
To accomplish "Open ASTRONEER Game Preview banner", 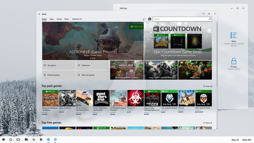I will point(93,41).
